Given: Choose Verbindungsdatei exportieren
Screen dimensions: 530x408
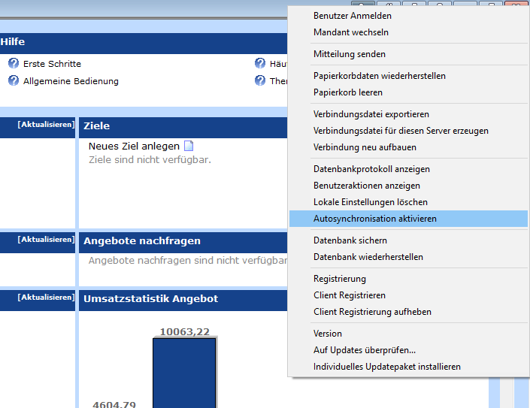Looking at the screenshot, I should (408, 114).
